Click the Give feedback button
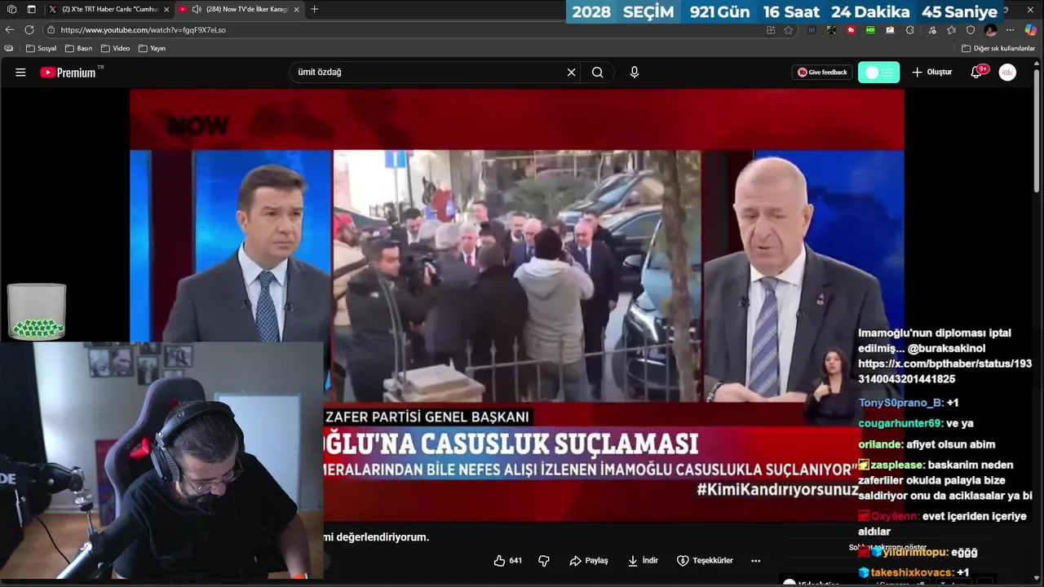Screen dimensions: 1044x587 pos(822,72)
